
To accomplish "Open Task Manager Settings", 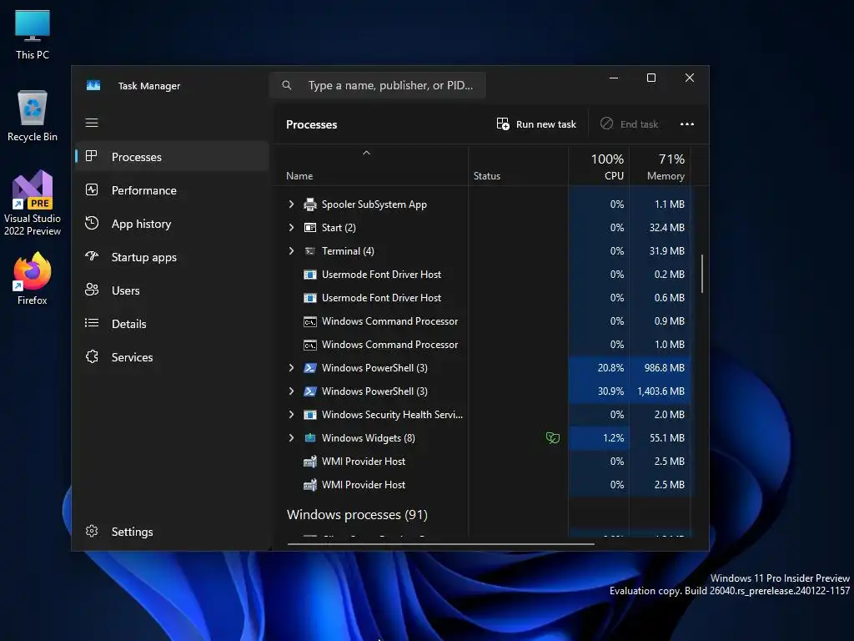I will tap(172, 532).
